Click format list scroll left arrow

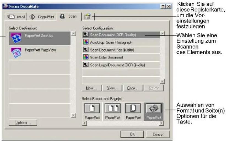[x=85, y=123]
